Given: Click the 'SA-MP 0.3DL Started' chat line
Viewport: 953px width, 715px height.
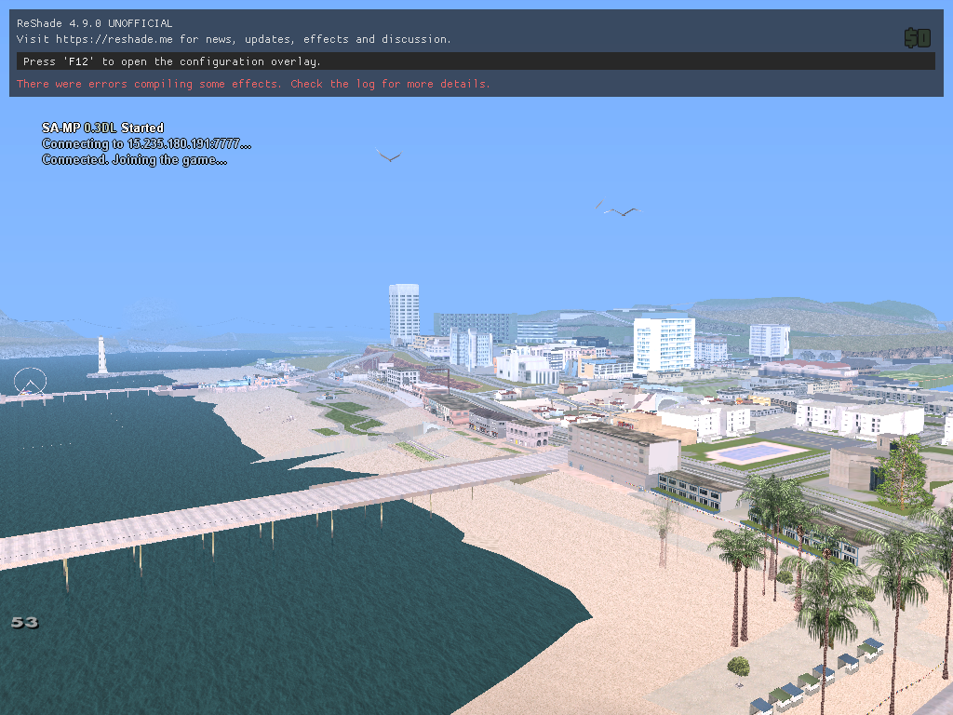Looking at the screenshot, I should 102,128.
